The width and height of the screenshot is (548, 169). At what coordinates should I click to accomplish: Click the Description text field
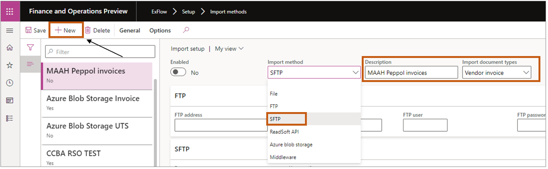(x=411, y=73)
